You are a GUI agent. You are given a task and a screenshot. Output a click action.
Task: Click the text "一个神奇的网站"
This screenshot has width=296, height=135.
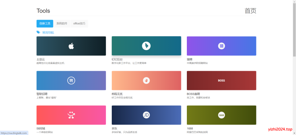(44, 132)
